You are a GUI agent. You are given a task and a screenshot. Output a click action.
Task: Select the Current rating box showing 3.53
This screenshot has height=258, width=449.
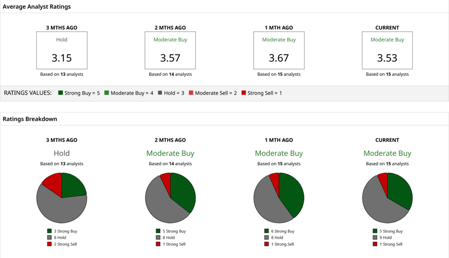point(388,50)
